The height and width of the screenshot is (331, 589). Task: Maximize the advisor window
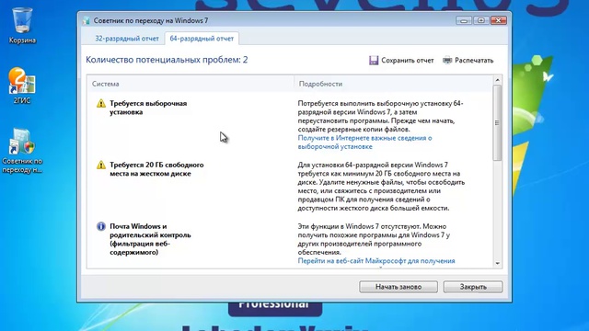(x=480, y=20)
